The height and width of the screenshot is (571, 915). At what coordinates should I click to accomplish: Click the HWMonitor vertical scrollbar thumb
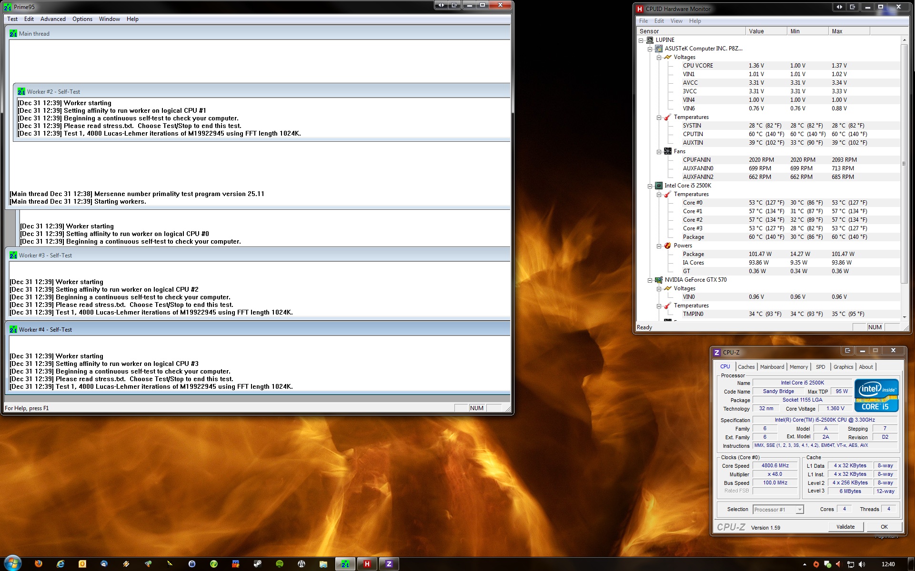pos(904,164)
